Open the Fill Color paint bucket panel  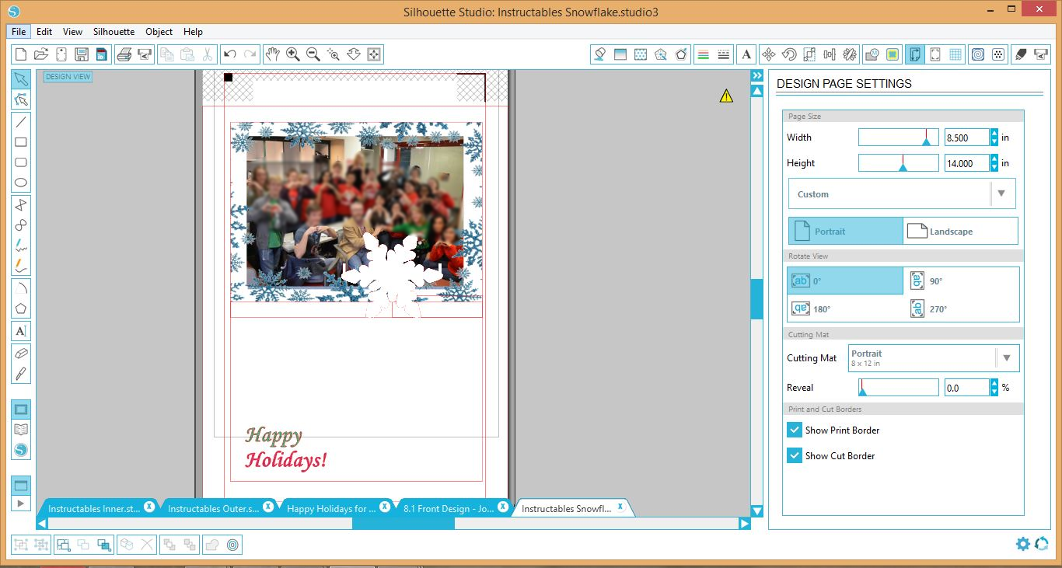pyautogui.click(x=600, y=54)
